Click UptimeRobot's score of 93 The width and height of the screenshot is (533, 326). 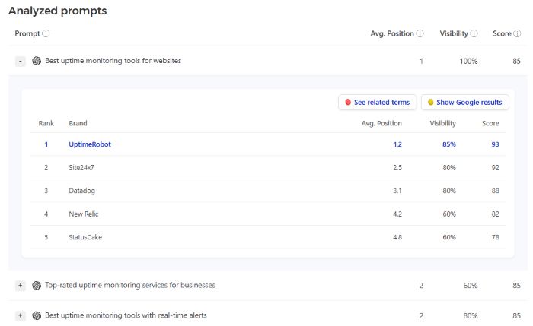click(x=495, y=144)
